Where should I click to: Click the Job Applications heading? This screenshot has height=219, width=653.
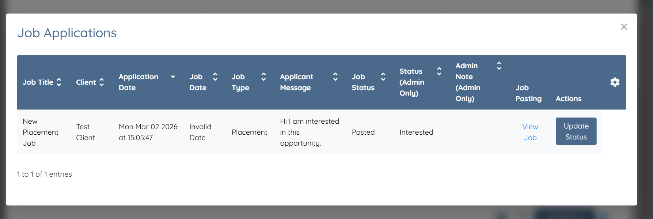click(67, 33)
